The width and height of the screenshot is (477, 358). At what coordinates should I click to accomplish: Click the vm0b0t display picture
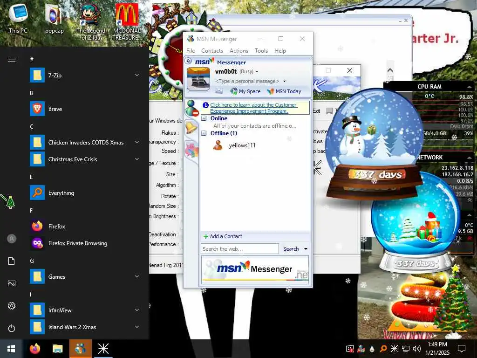tap(198, 79)
